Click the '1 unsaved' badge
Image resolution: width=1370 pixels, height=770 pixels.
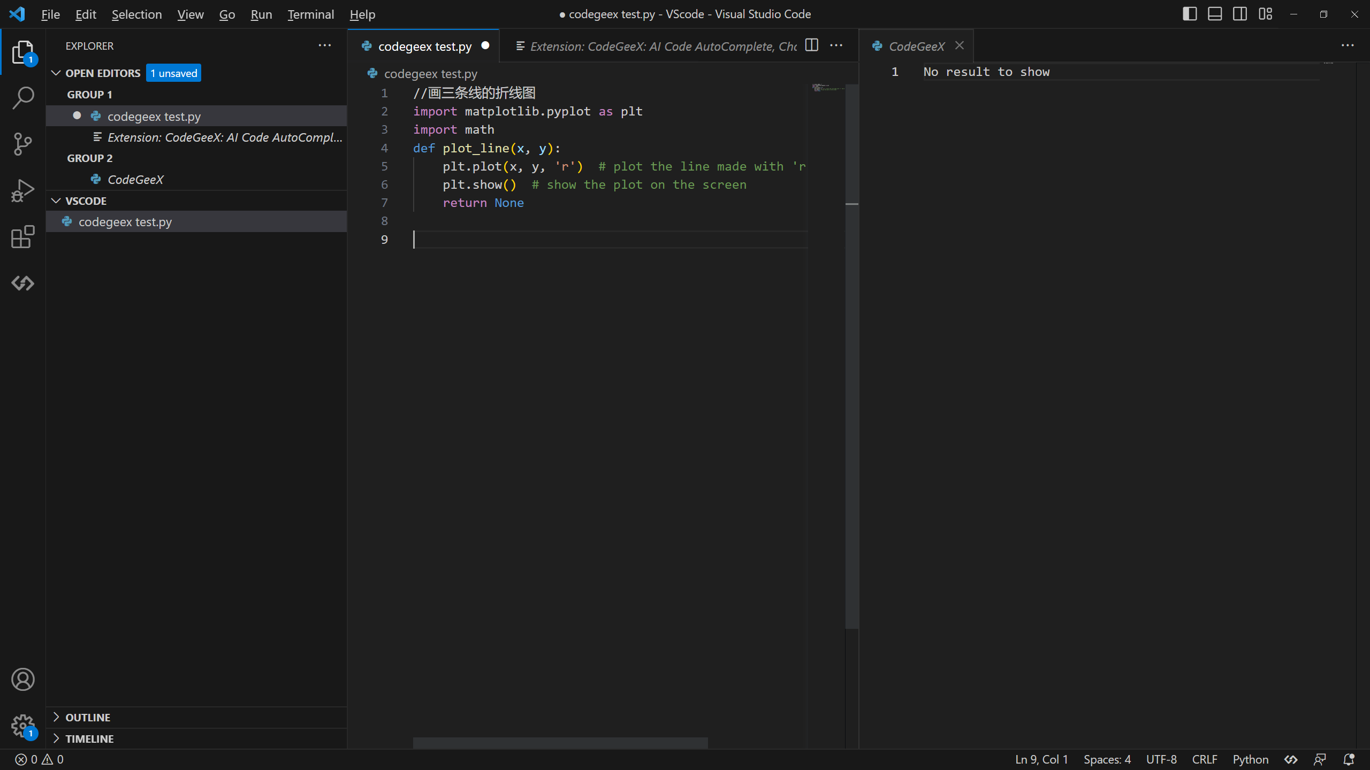173,73
